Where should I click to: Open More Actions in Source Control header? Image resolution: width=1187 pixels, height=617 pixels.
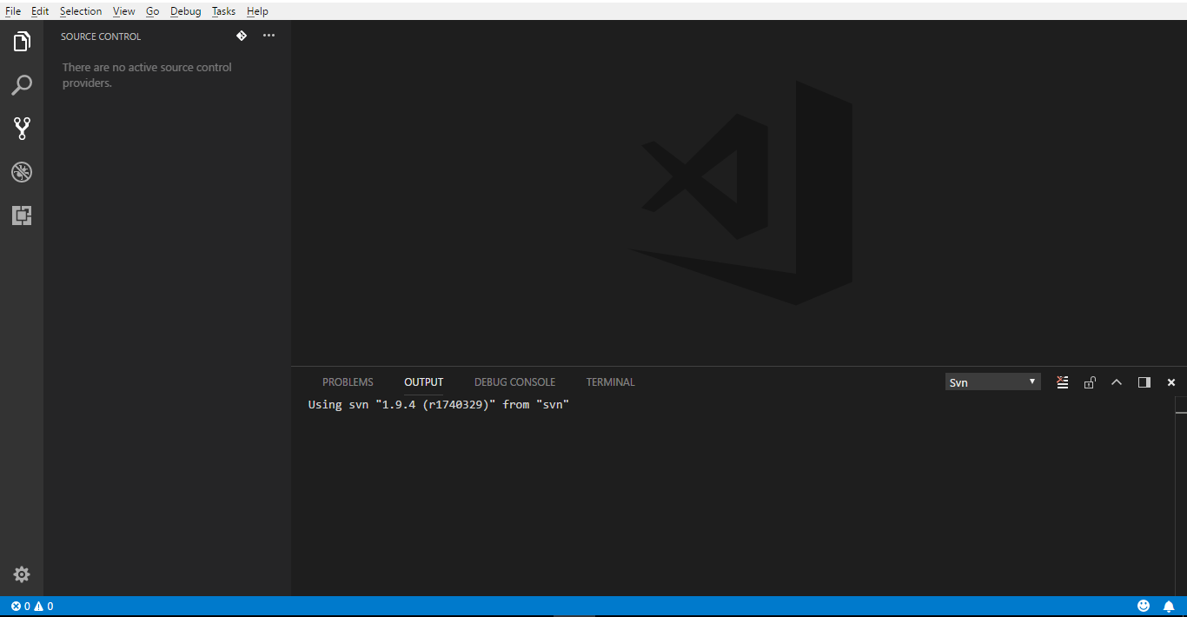tap(269, 36)
